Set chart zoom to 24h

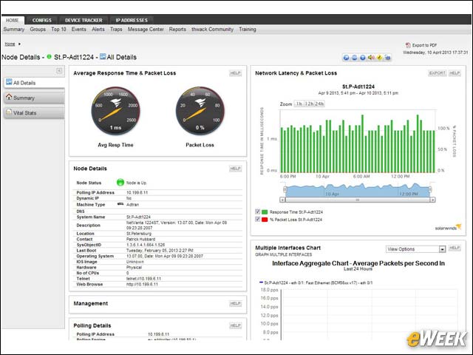319,104
